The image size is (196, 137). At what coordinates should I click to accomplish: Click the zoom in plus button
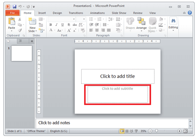click(x=179, y=131)
